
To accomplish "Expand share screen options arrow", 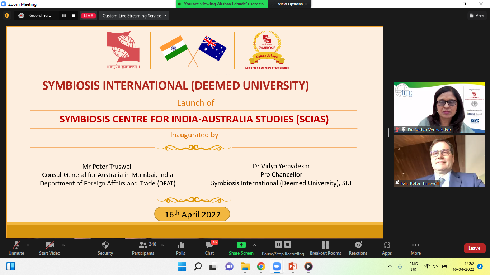I will [255, 245].
